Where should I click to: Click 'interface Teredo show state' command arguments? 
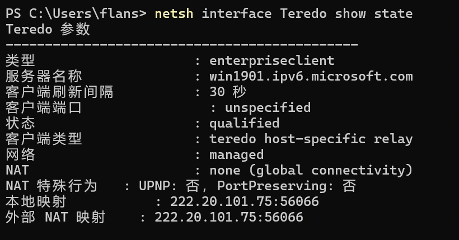click(x=307, y=13)
